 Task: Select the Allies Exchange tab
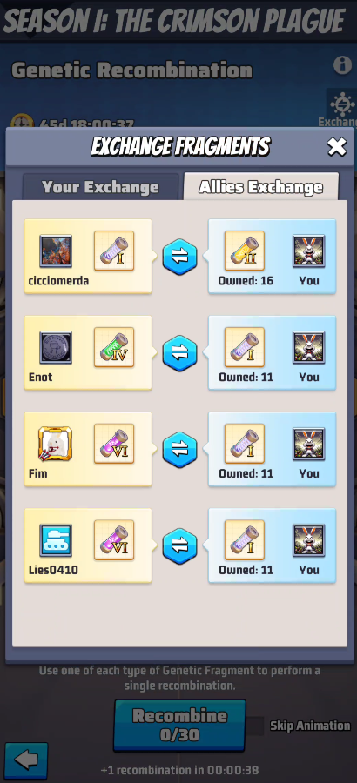[x=261, y=187]
